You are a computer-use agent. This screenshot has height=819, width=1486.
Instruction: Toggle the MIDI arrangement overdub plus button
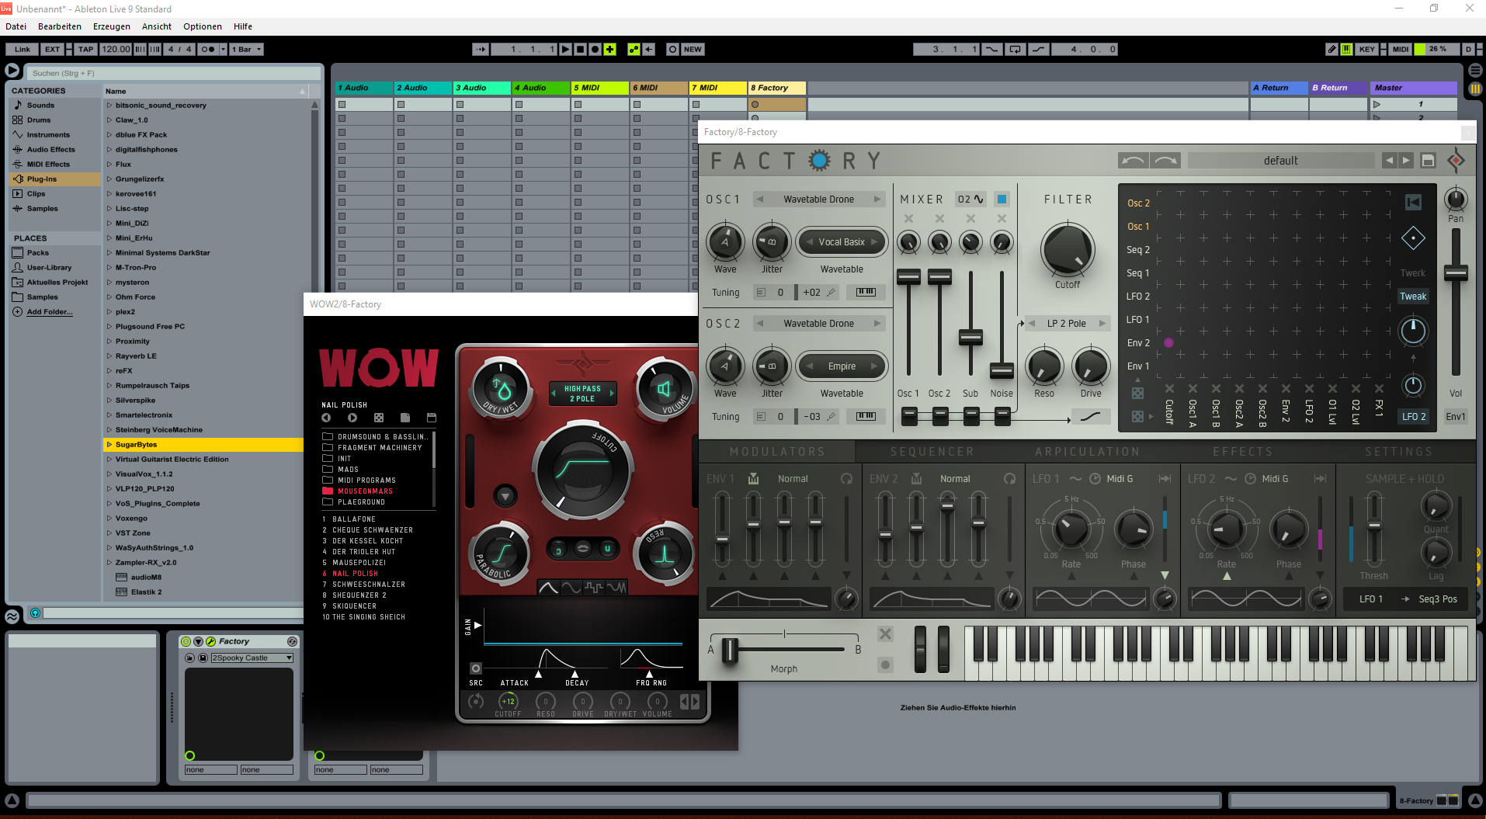point(610,49)
